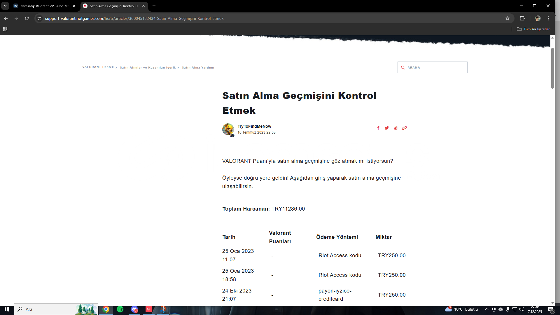View site information icon in address bar

[39, 18]
